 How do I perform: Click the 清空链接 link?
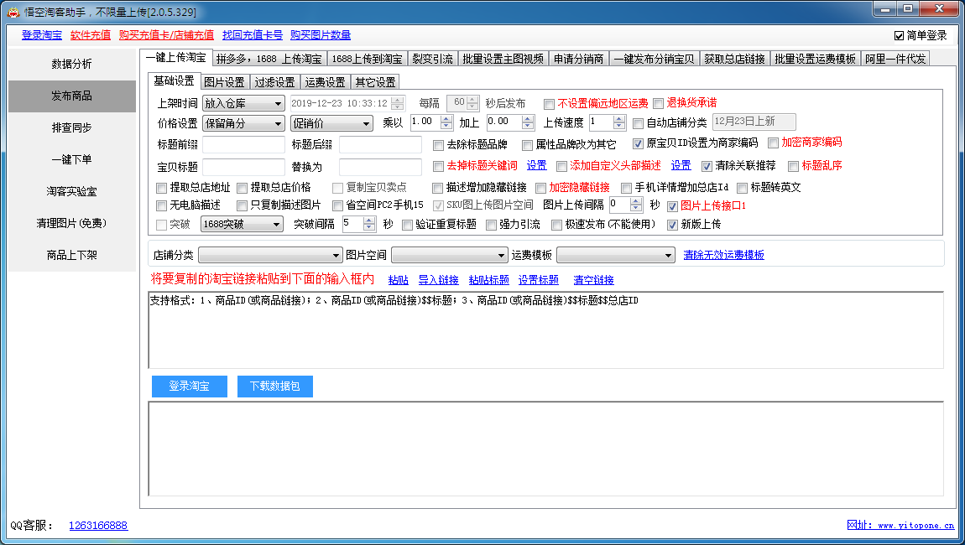point(593,280)
